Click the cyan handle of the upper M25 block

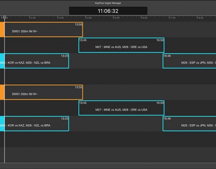[x=2, y=61]
